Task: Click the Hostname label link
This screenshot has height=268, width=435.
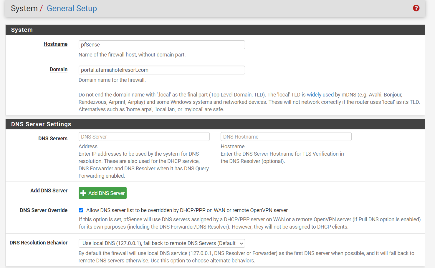Action: [x=55, y=44]
